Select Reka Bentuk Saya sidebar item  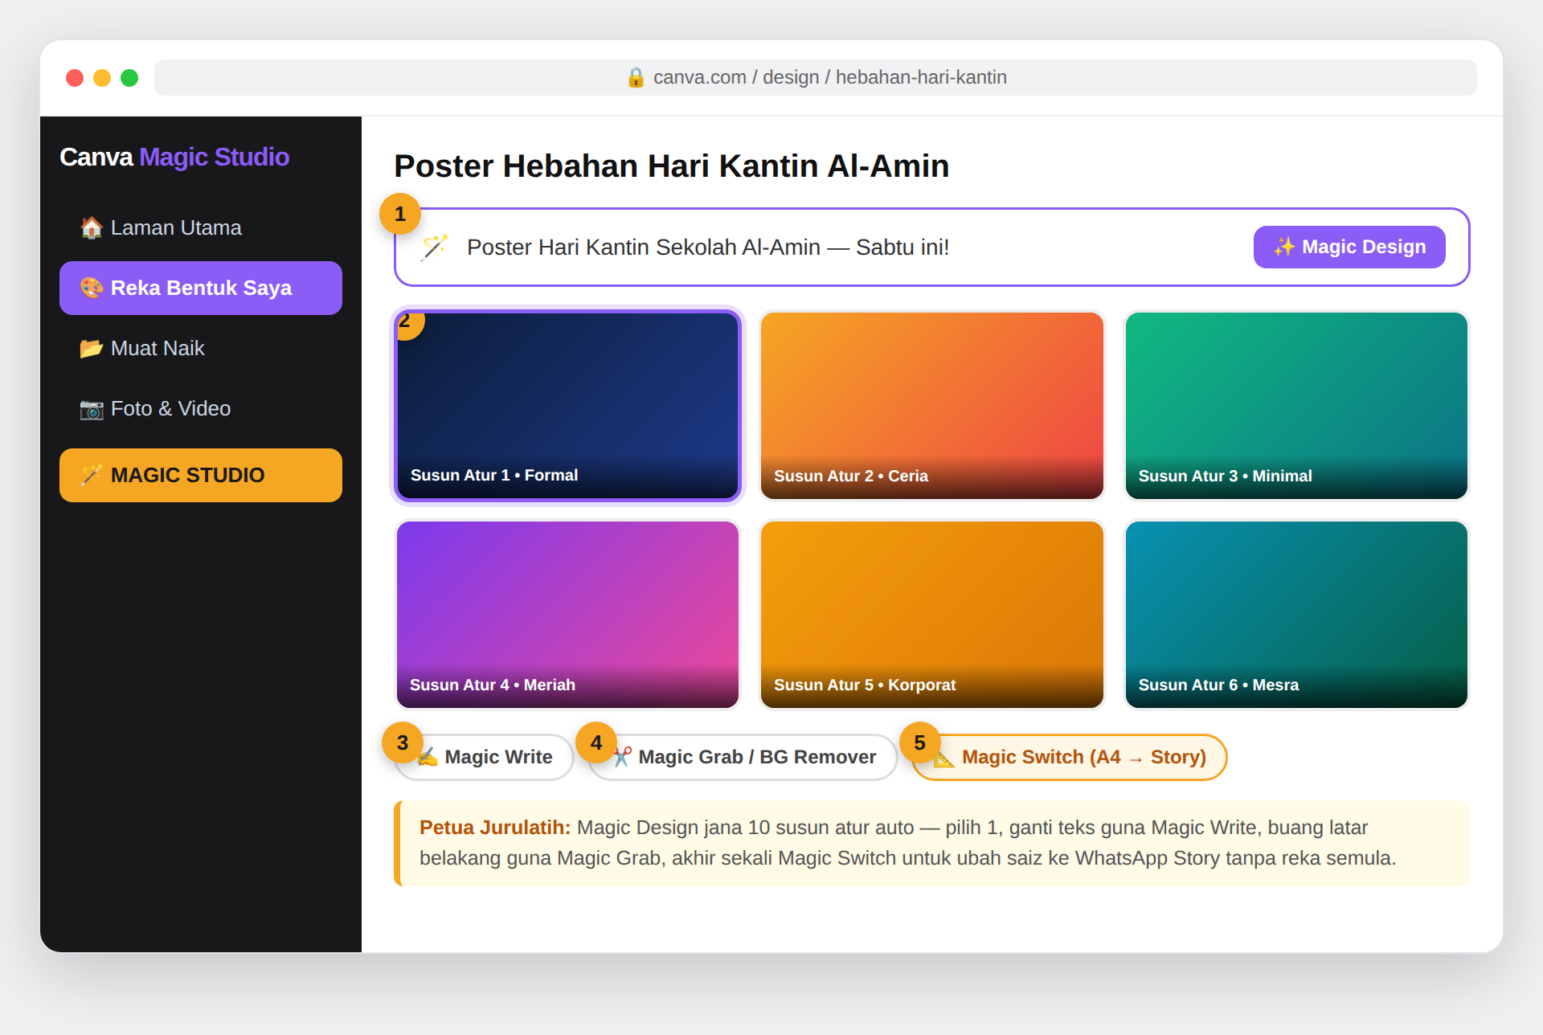click(201, 288)
